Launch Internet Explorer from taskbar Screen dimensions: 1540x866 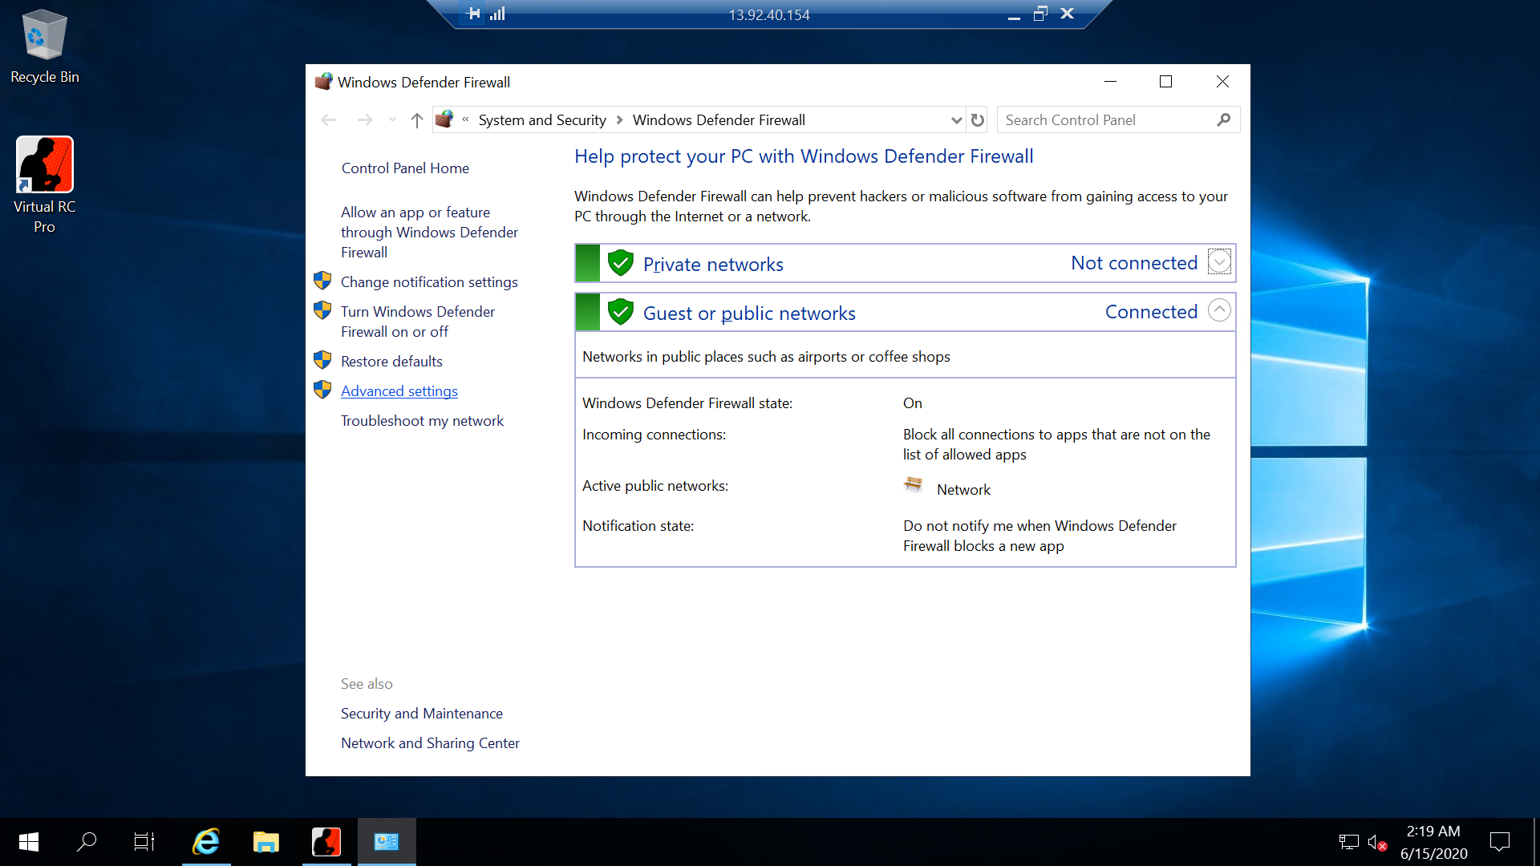click(206, 842)
